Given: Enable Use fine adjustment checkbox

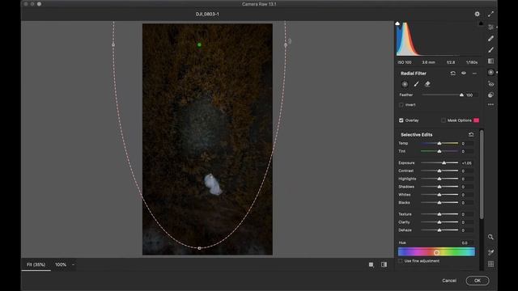Looking at the screenshot, I should click(x=401, y=261).
